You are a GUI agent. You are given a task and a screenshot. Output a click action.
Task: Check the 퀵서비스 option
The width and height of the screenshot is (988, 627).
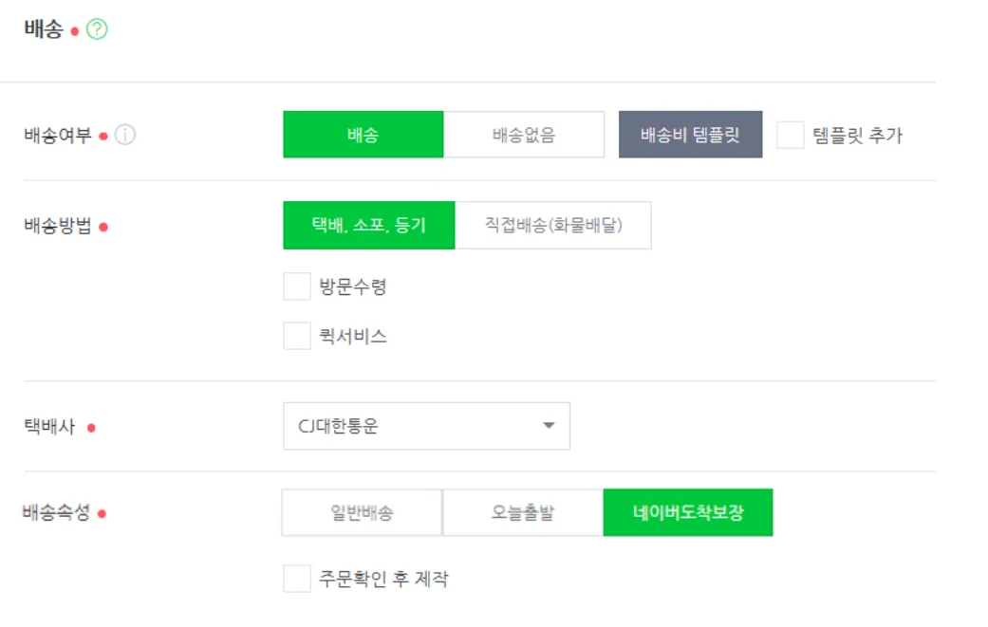(x=297, y=336)
